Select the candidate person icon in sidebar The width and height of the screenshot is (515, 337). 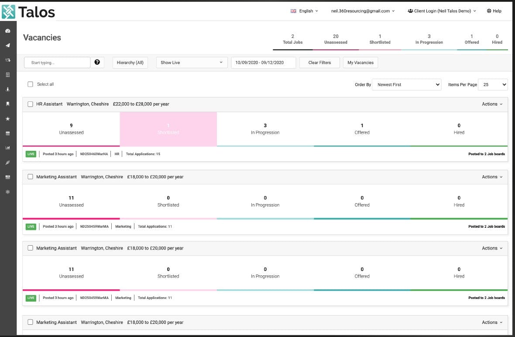pyautogui.click(x=7, y=89)
